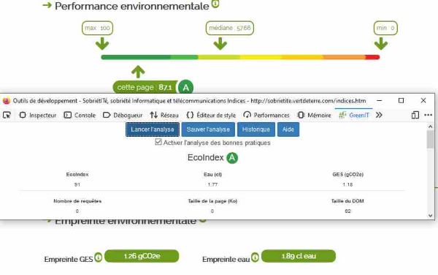
Task: Click the red end of the score bar
Action: point(372,57)
